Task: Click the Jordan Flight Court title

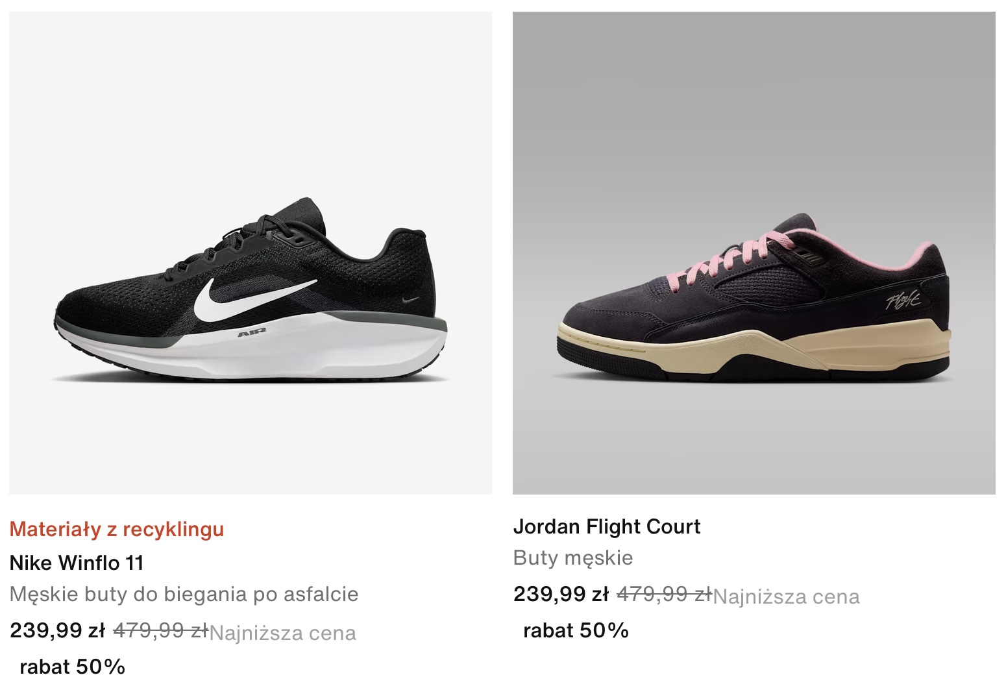Action: coord(607,526)
